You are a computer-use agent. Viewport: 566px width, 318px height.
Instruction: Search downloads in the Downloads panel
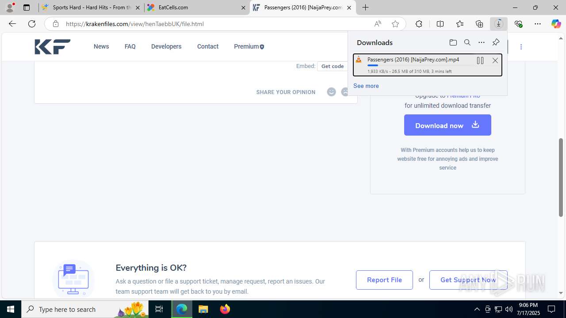click(x=467, y=42)
